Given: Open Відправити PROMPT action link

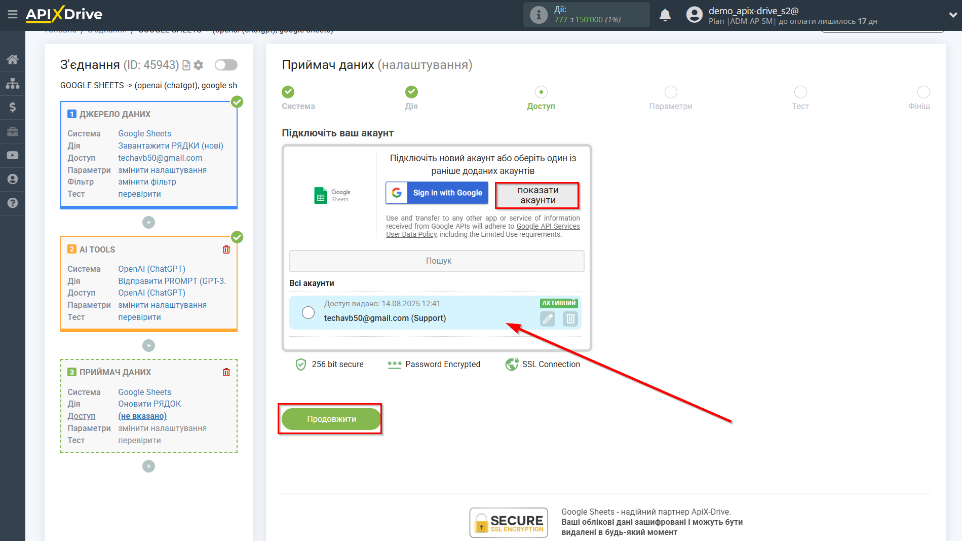Looking at the screenshot, I should (172, 281).
